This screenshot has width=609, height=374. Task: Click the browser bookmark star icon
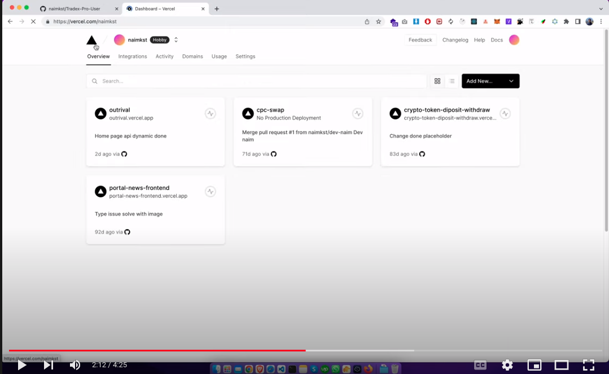pyautogui.click(x=379, y=21)
